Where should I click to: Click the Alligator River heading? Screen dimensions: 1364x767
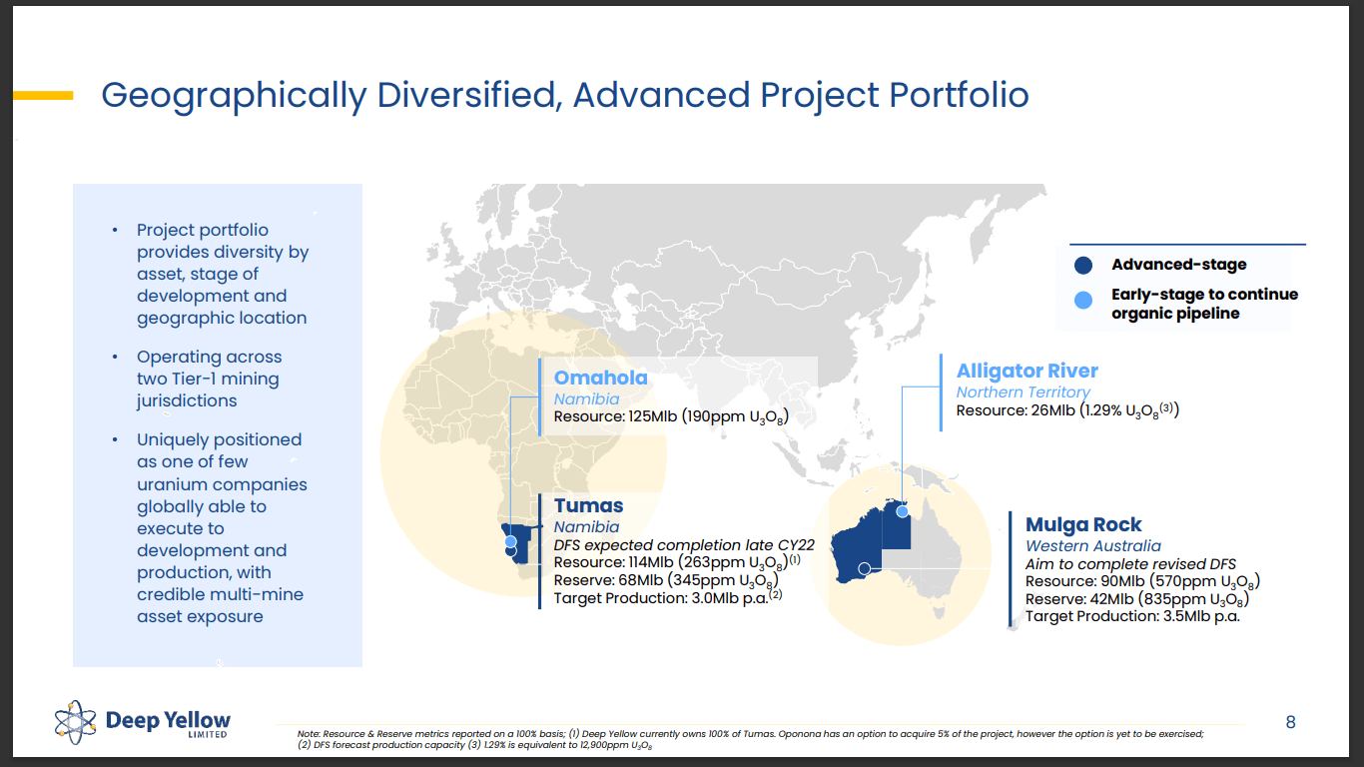(1027, 371)
